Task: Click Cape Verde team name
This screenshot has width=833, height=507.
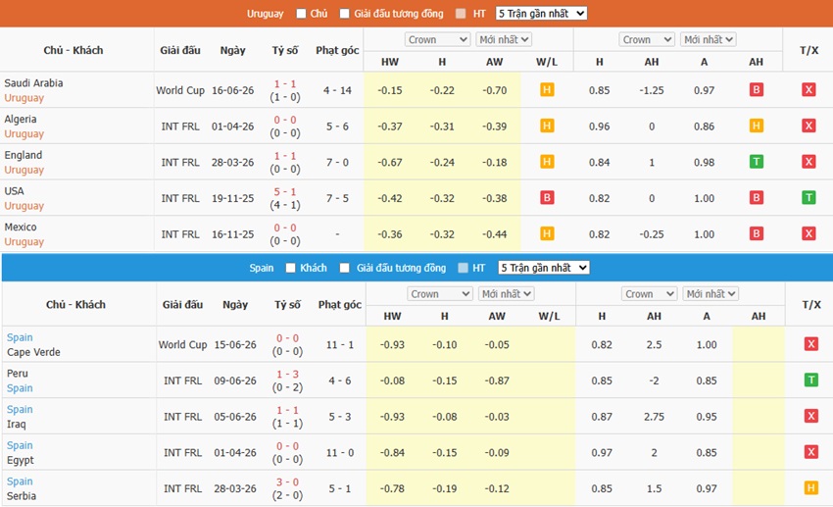Action: [x=33, y=352]
